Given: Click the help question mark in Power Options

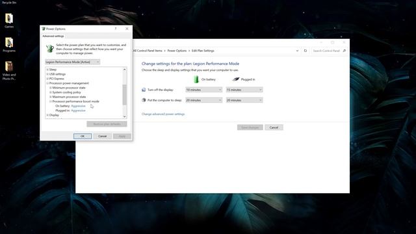Looking at the screenshot, I should pos(116,29).
